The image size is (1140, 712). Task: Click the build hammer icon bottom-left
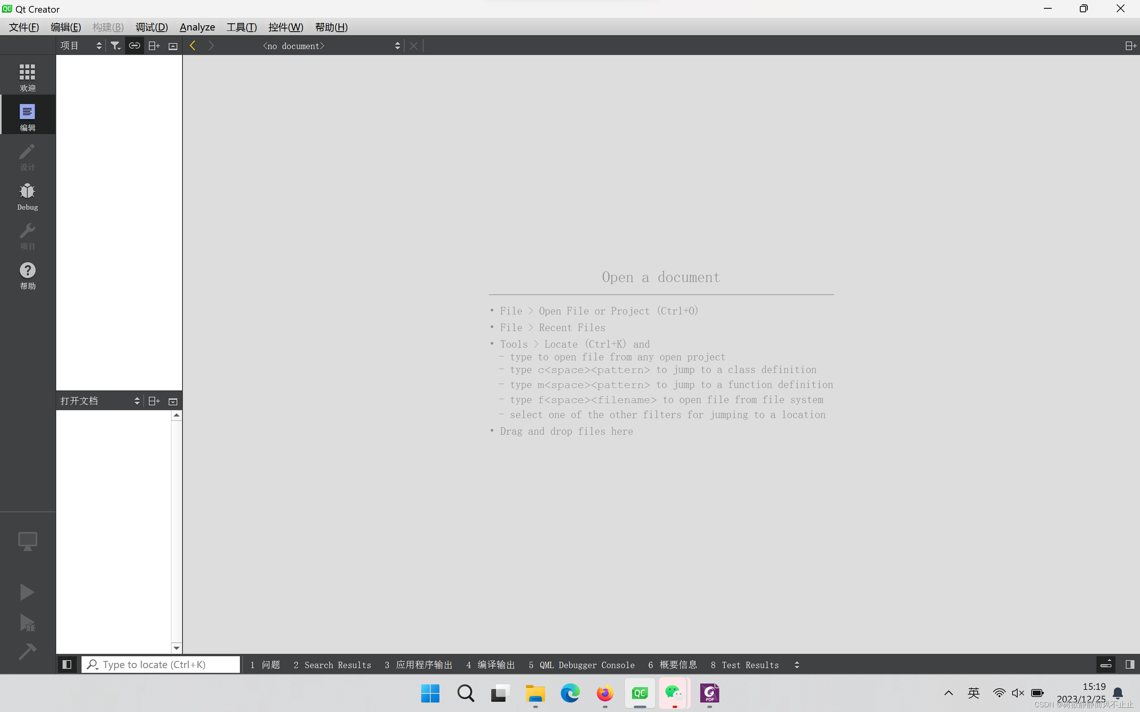27,651
